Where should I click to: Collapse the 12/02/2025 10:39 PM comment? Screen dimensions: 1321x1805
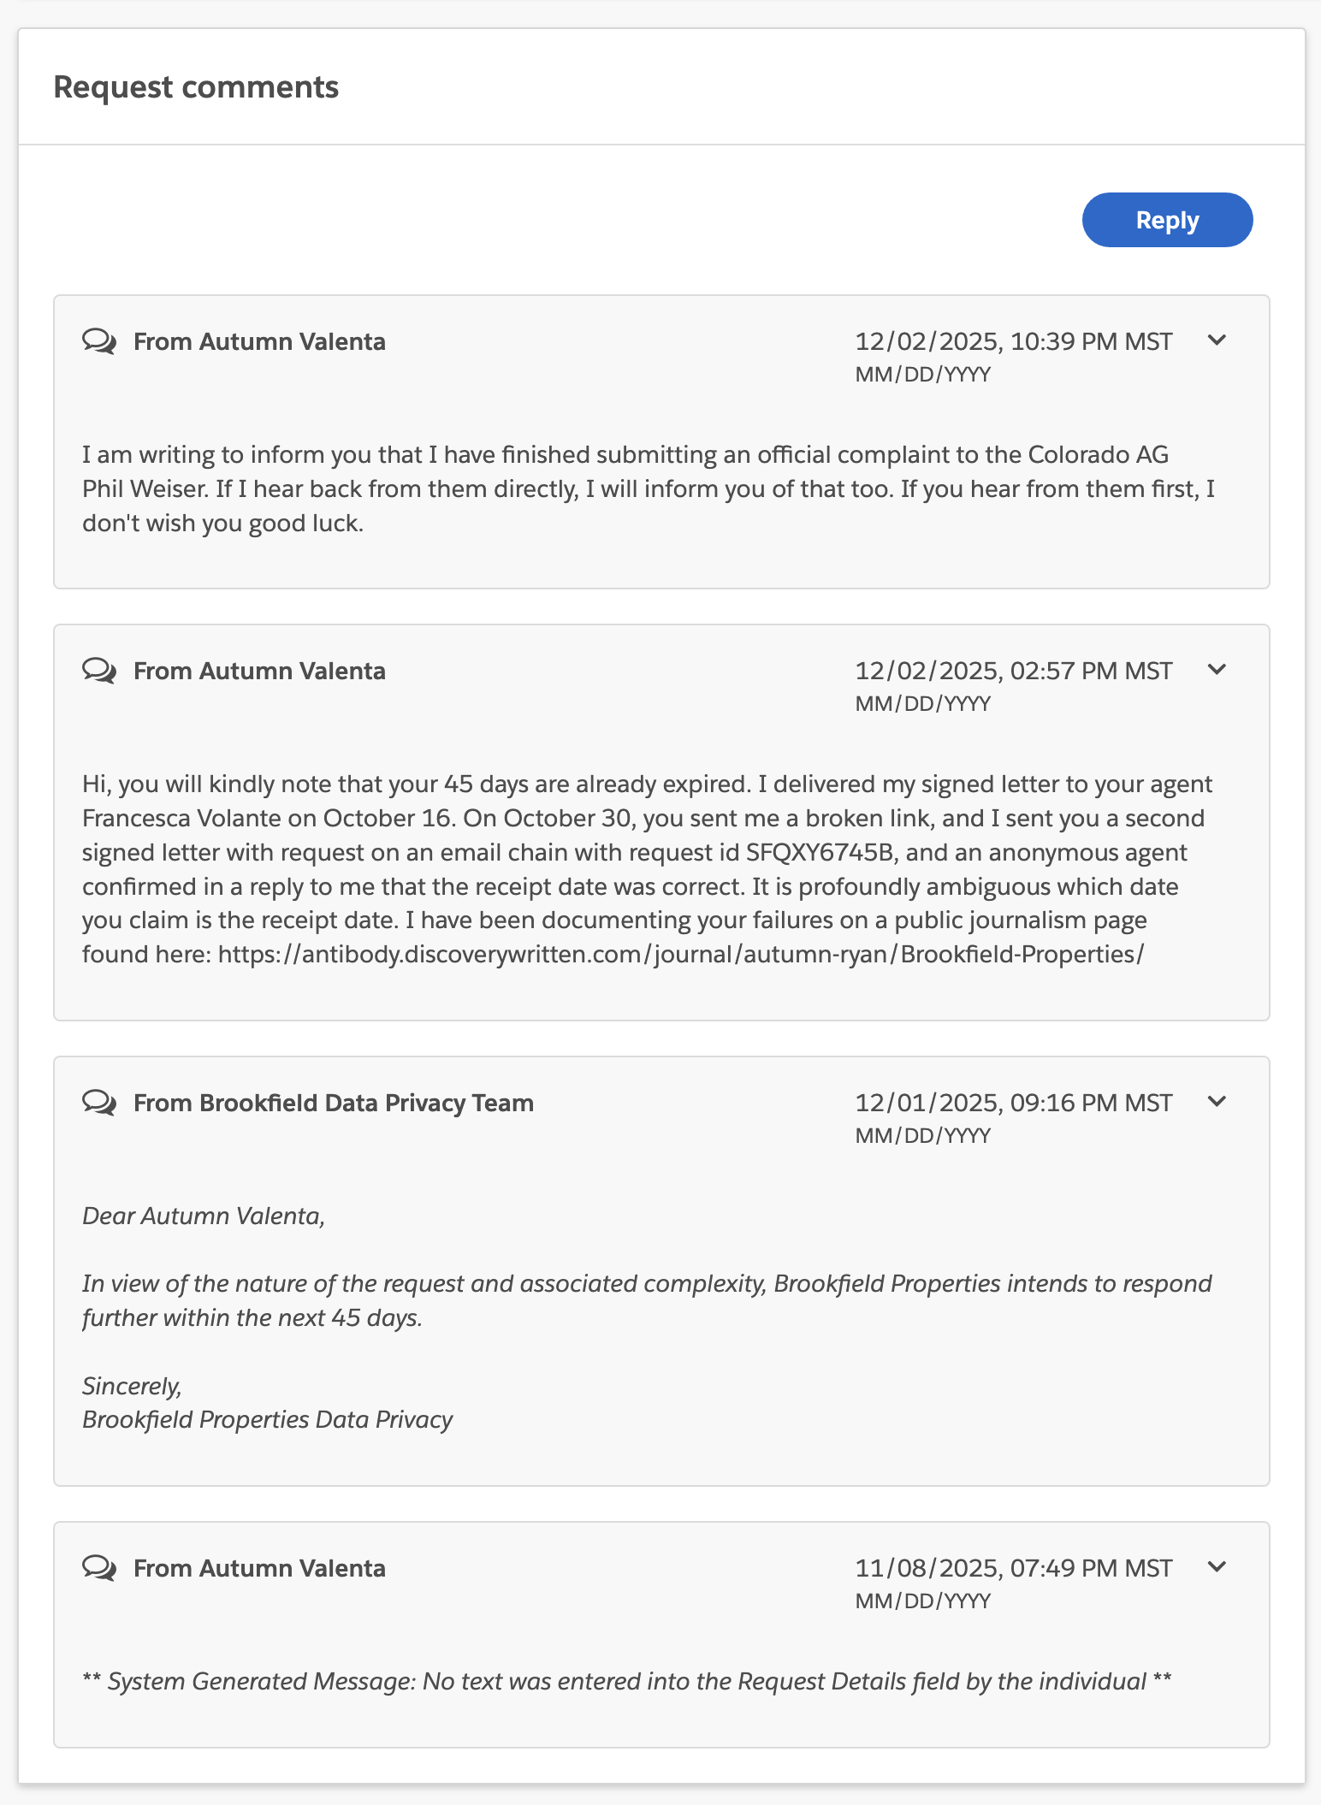click(1218, 340)
